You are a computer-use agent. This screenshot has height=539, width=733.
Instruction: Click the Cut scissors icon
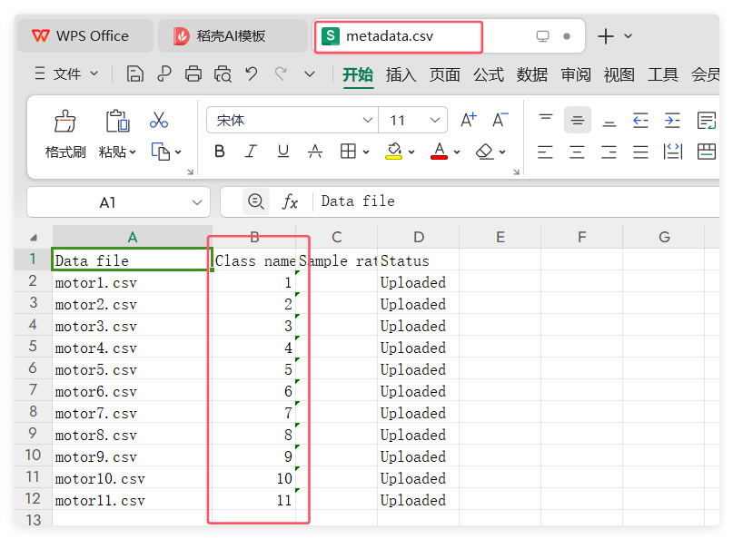coord(159,120)
